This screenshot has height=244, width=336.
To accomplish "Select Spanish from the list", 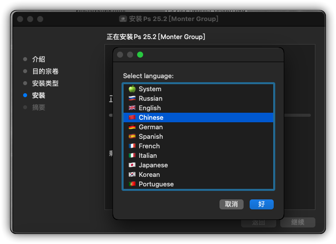I will pos(198,136).
